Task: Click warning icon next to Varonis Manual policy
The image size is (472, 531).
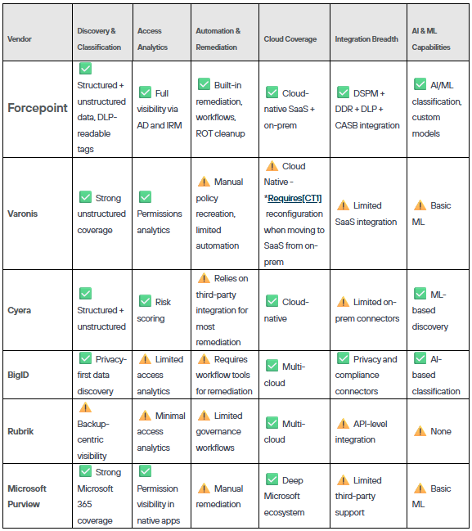Action: pos(204,181)
